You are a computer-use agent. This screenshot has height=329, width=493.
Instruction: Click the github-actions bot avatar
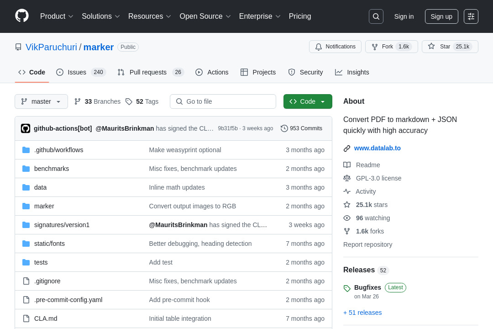pyautogui.click(x=26, y=128)
